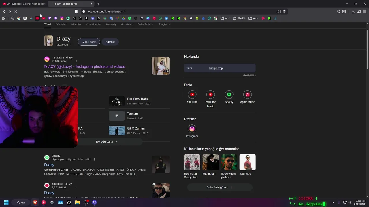Open the YouTube D-azy result link

(x=49, y=193)
